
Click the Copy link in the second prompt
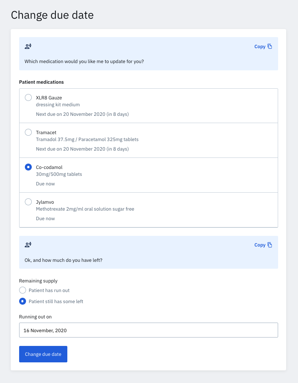pos(260,245)
